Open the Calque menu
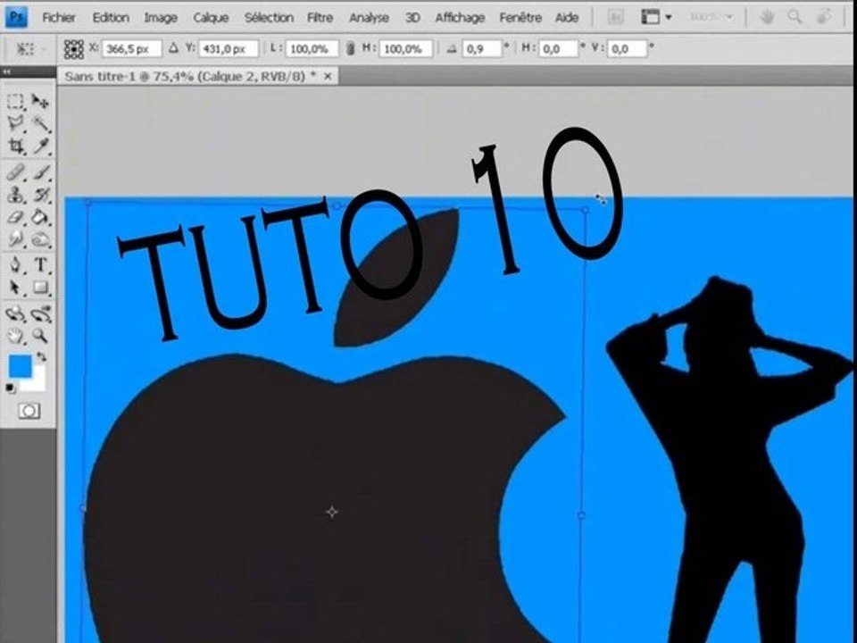 click(x=211, y=18)
